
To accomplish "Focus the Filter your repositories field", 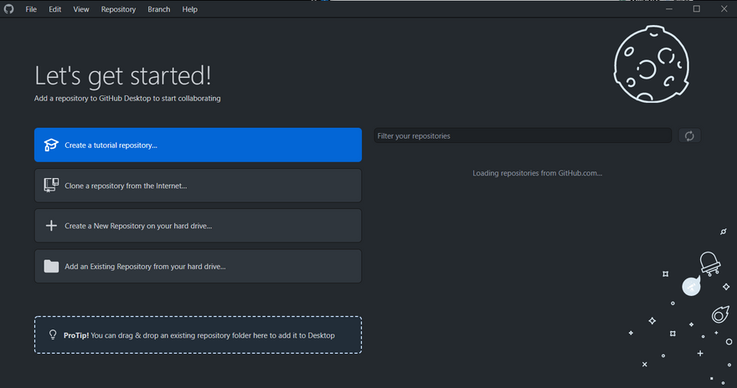I will 522,136.
